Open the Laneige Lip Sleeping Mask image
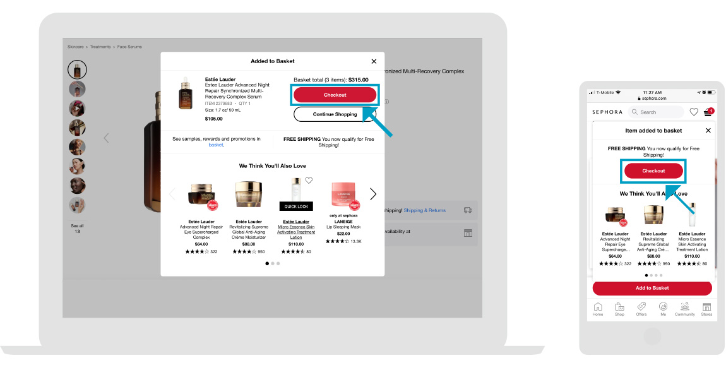Image resolution: width=726 pixels, height=365 pixels. 343,194
